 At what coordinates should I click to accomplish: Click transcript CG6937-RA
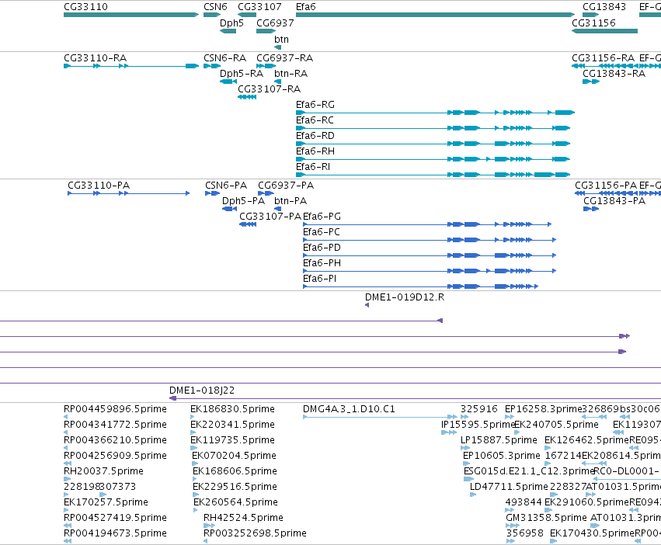[266, 66]
